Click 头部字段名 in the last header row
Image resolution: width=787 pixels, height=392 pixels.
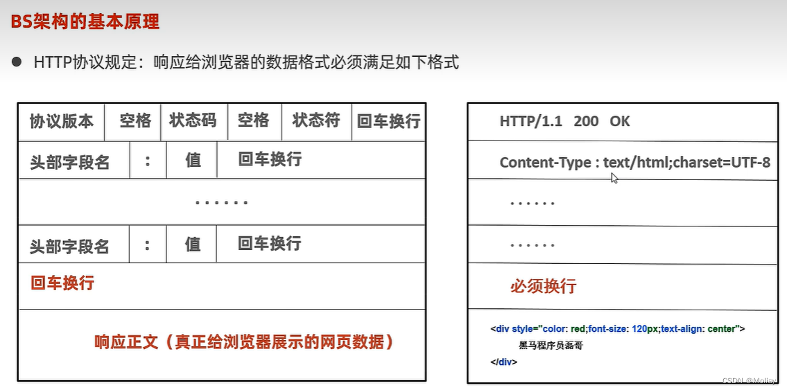70,246
